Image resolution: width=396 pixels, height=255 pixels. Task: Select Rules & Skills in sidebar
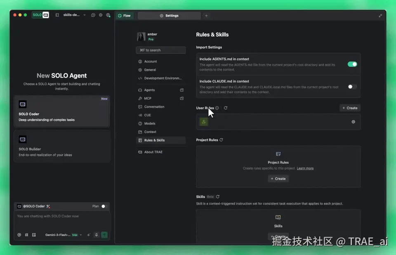click(161, 140)
